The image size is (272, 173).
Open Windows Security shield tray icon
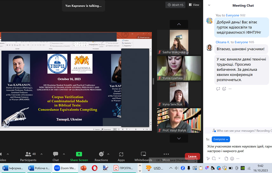pos(225,168)
